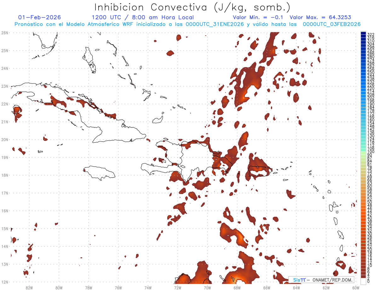Click the '0' colorbar label
Viewport: 378px width, 292px height.
(x=369, y=281)
